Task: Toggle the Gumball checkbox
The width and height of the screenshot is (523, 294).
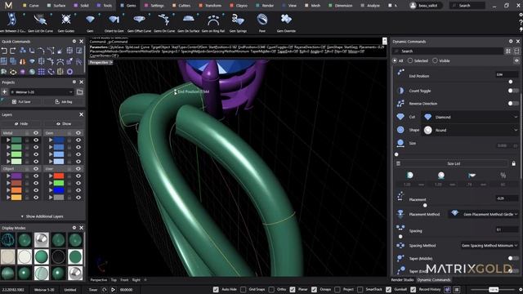Action: coord(388,289)
